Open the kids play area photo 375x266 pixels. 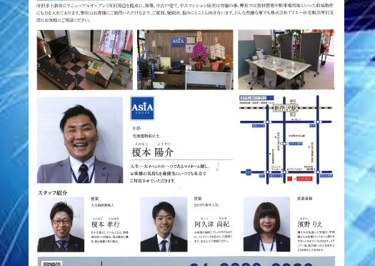click(x=85, y=60)
